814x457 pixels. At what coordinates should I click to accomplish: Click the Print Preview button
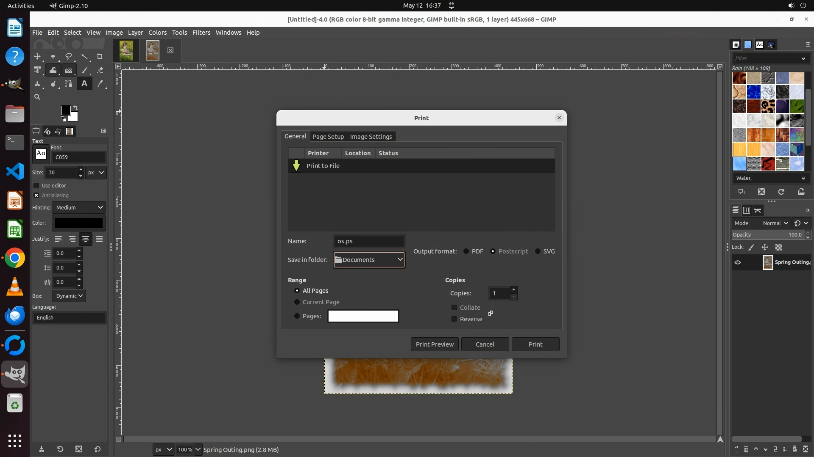tap(434, 344)
